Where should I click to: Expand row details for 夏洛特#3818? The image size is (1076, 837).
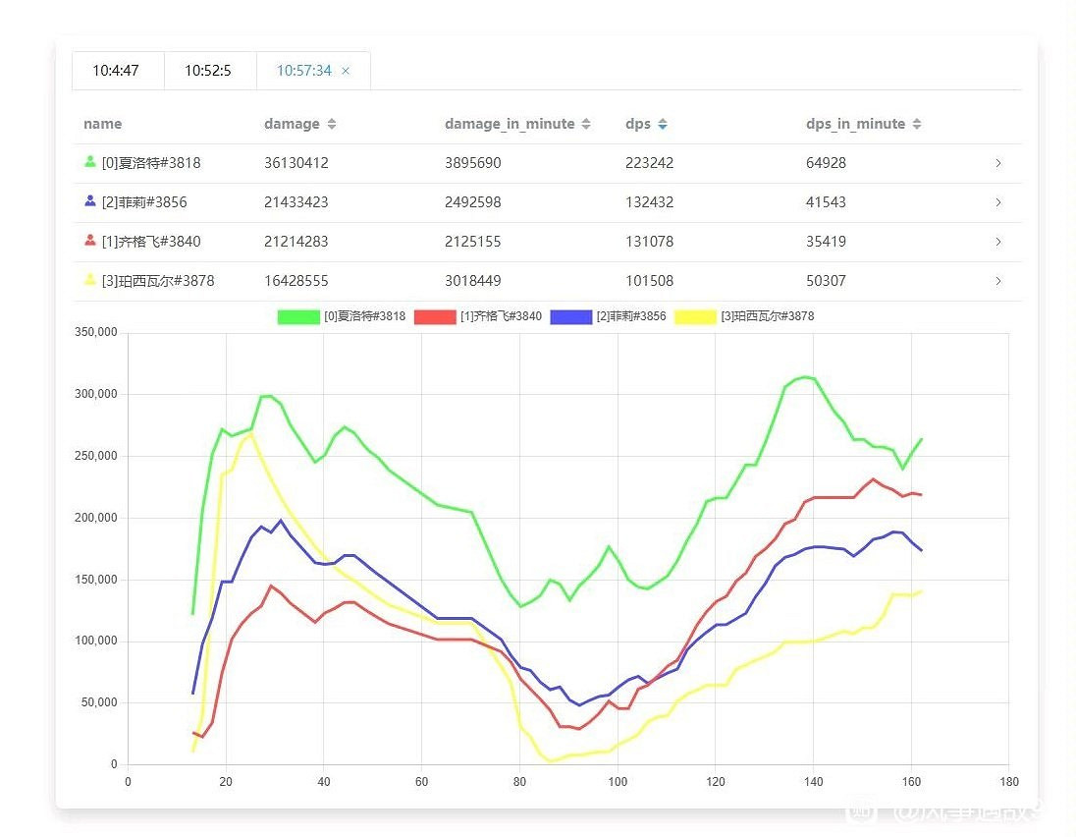(998, 163)
